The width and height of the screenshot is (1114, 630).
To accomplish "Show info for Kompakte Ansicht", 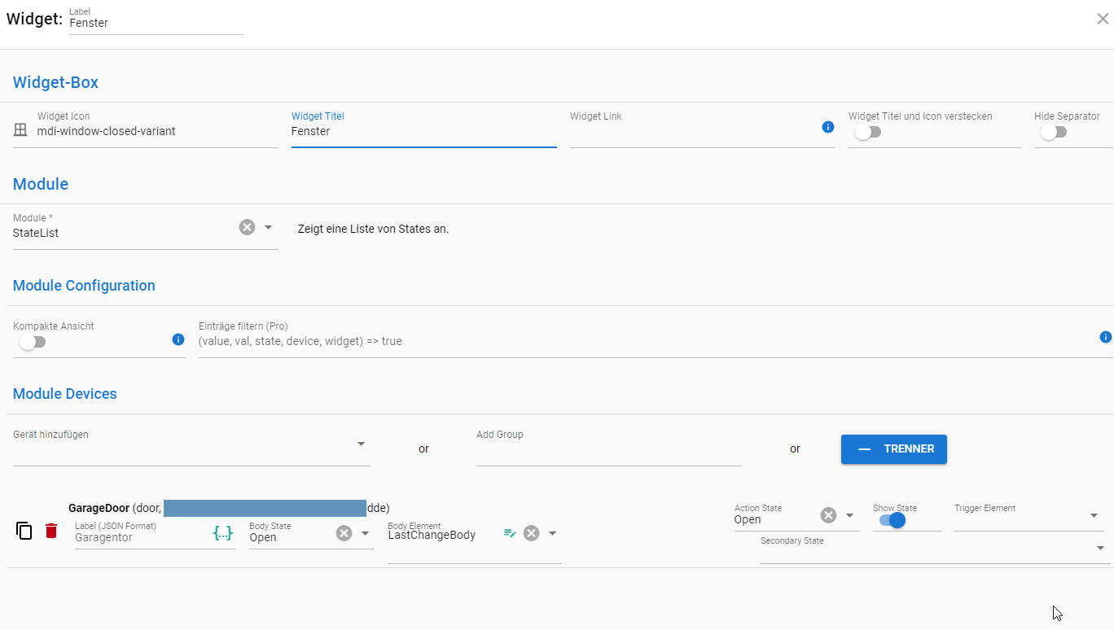I will [178, 339].
